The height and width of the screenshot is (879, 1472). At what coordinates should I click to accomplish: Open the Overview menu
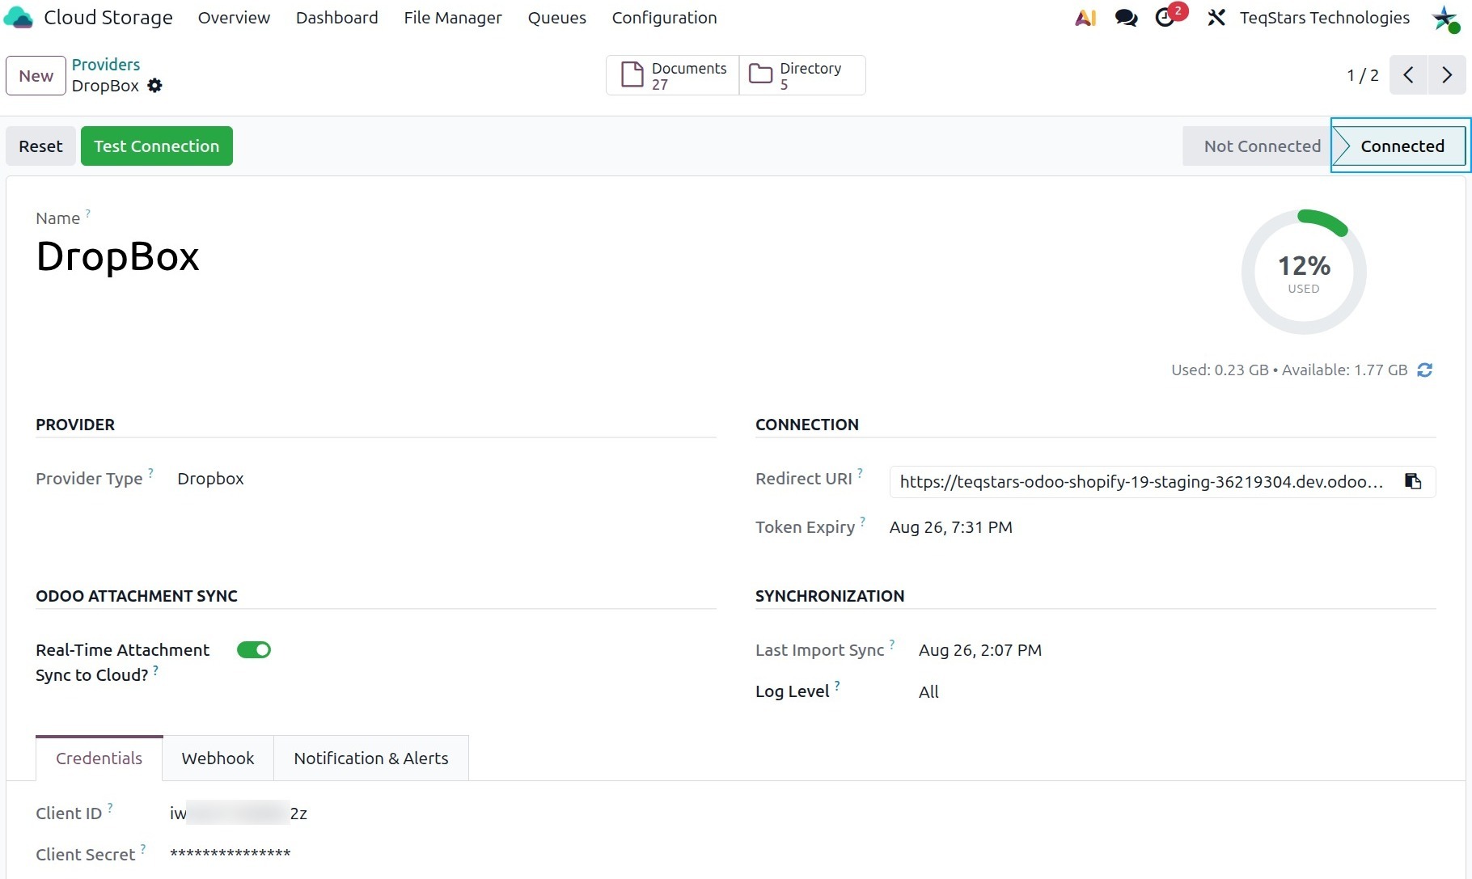click(234, 18)
